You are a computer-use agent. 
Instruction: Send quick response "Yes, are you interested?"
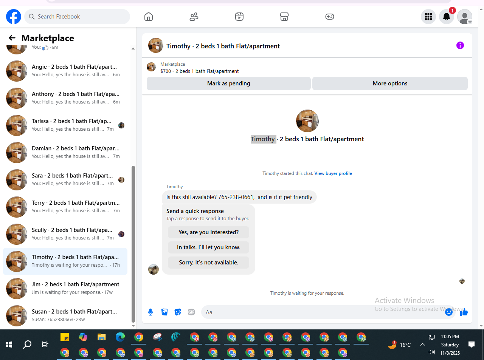[209, 232]
